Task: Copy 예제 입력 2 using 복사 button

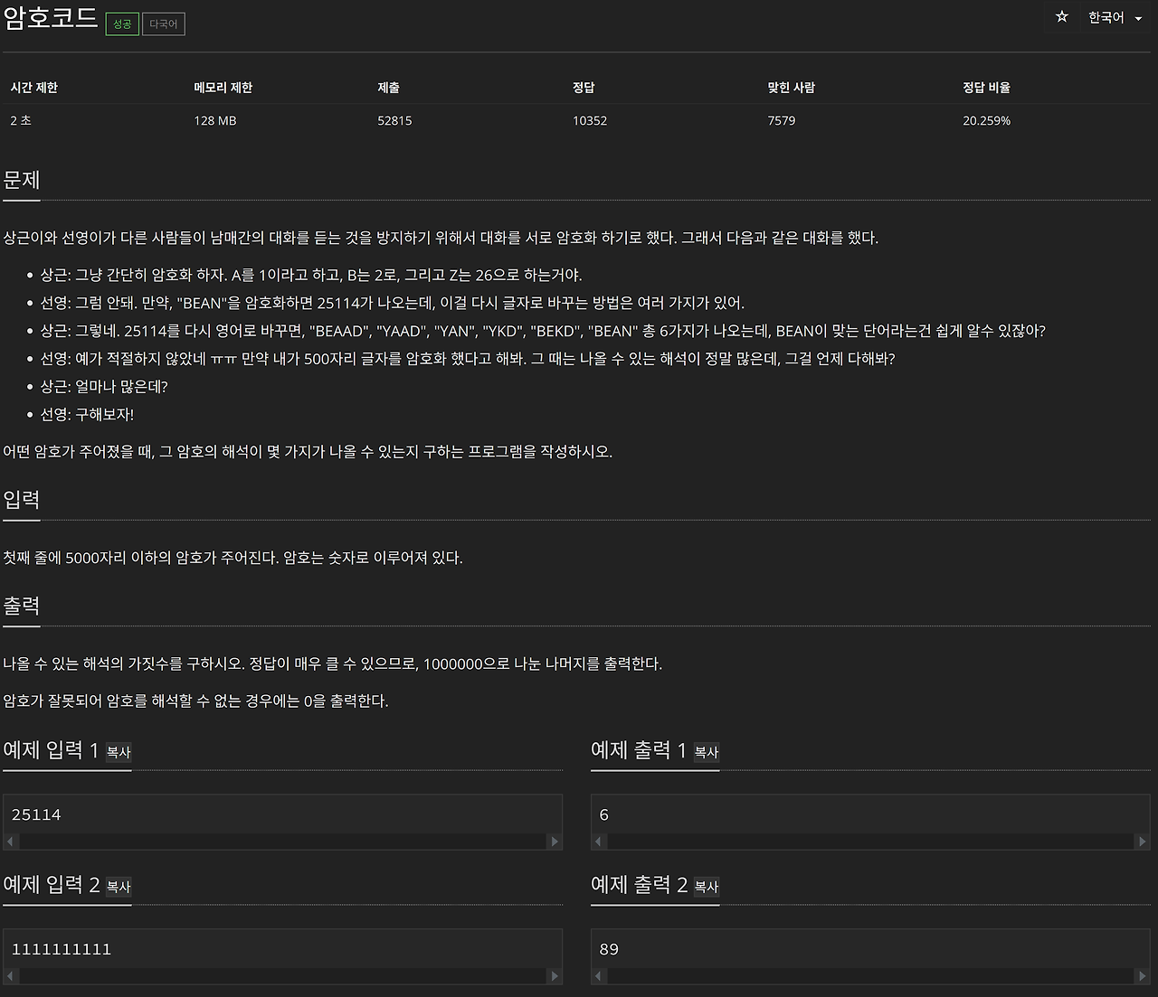Action: click(x=118, y=889)
